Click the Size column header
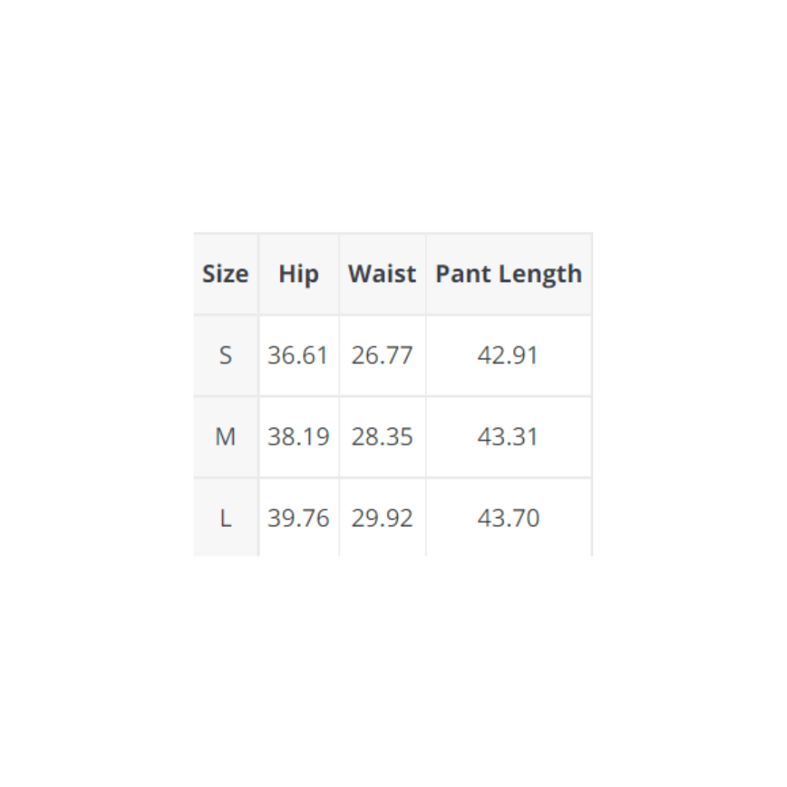The height and width of the screenshot is (787, 787). (x=225, y=274)
